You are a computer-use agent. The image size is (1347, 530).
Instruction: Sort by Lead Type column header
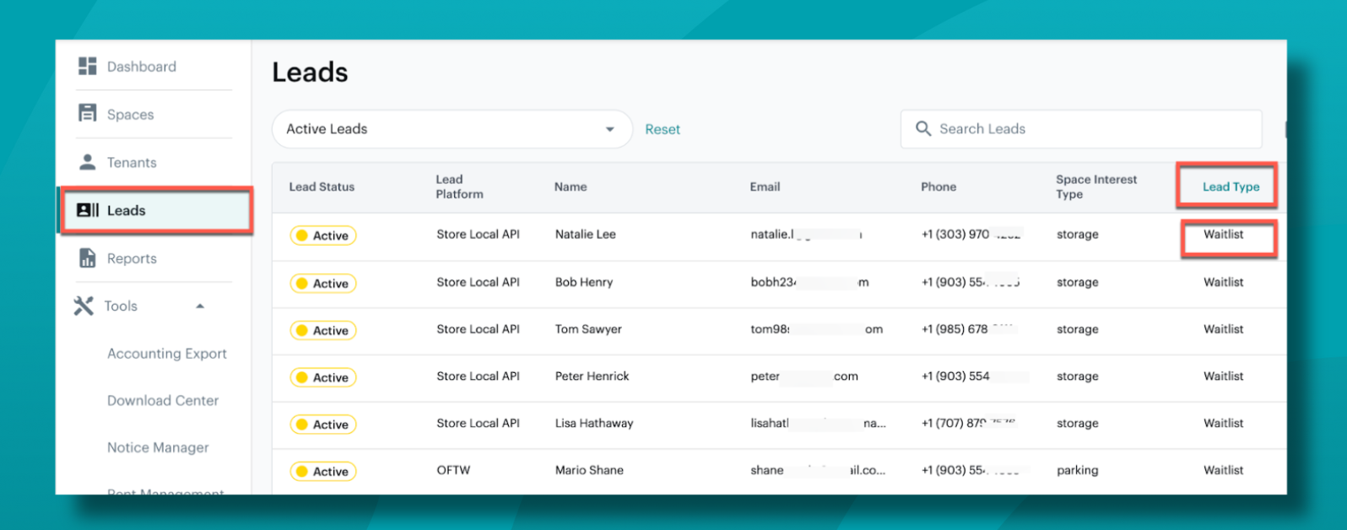1231,187
